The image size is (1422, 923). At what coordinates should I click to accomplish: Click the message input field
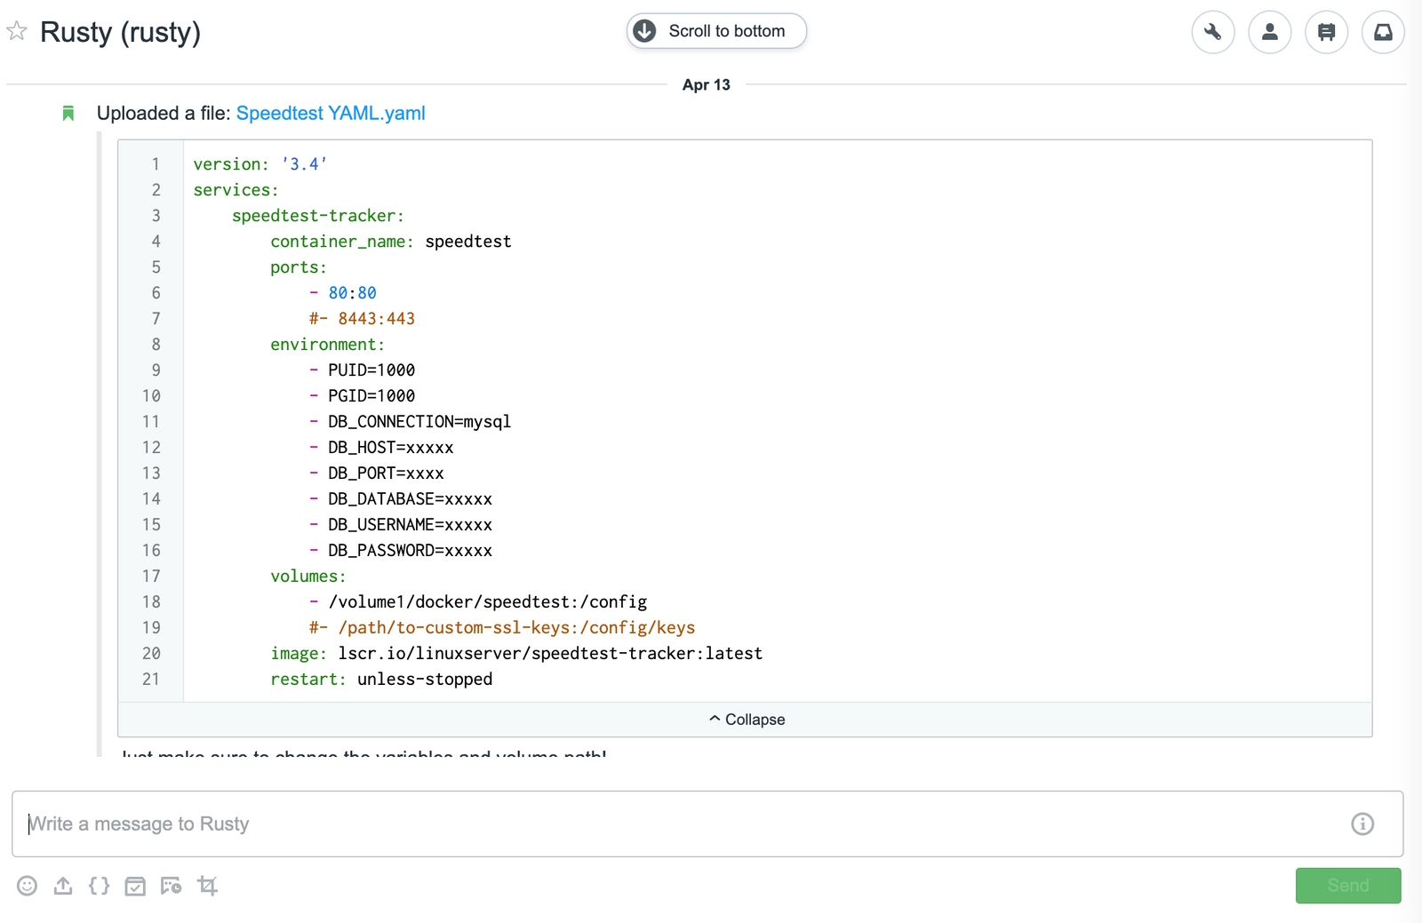622,824
